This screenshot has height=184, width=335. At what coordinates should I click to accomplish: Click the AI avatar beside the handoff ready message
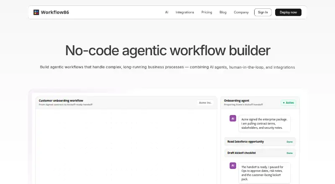(233, 166)
